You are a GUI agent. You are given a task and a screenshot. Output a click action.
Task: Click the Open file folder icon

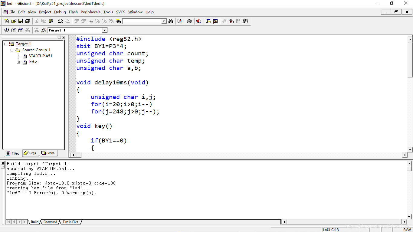pos(14,21)
